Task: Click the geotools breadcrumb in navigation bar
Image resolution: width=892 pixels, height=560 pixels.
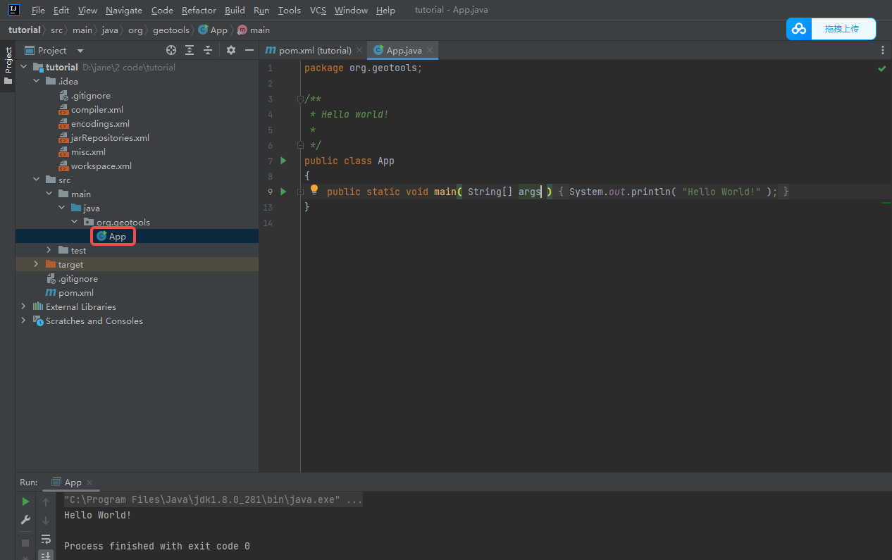Action: (171, 30)
